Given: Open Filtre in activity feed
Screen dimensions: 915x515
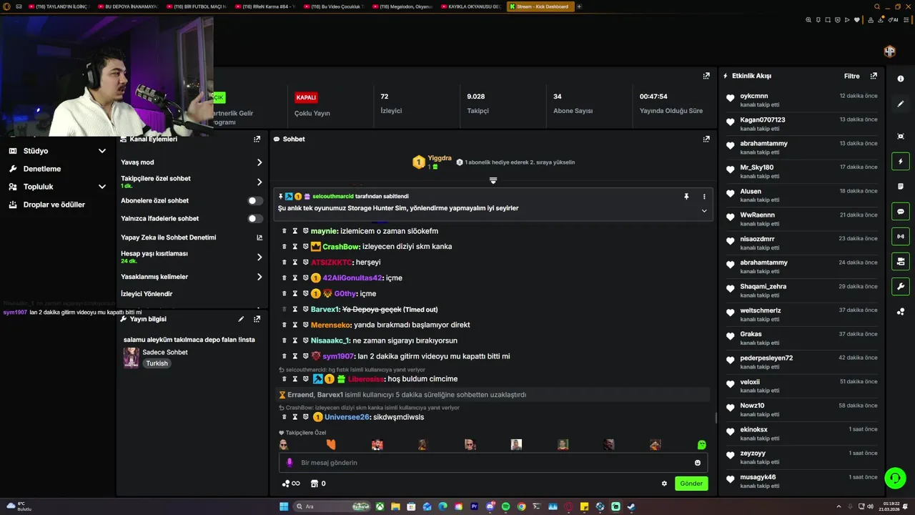Looking at the screenshot, I should click(851, 76).
